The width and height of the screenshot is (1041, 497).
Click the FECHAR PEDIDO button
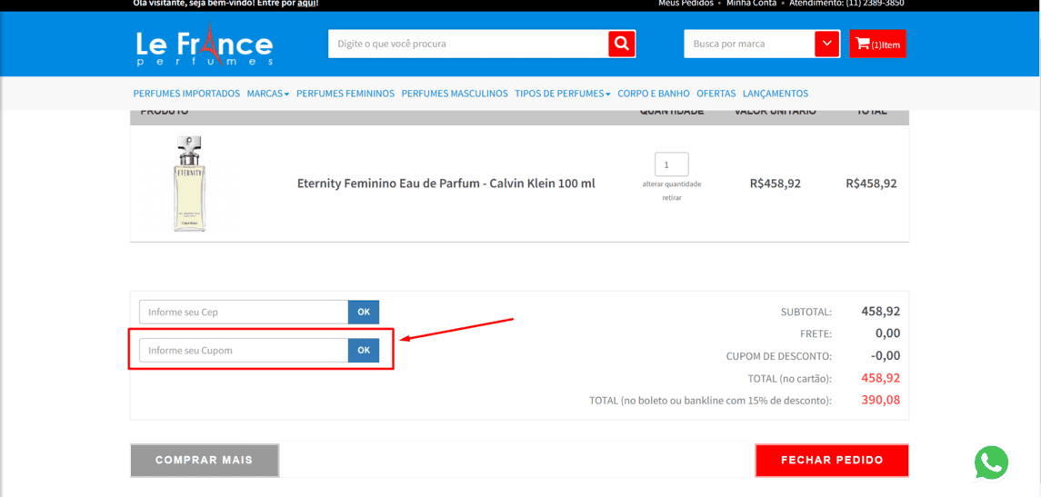click(832, 460)
